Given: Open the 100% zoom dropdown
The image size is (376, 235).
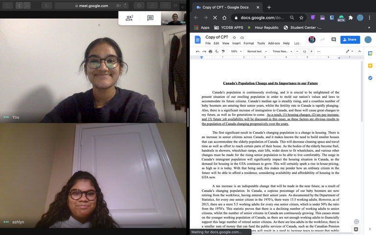Looking at the screenshot, I should [x=236, y=51].
